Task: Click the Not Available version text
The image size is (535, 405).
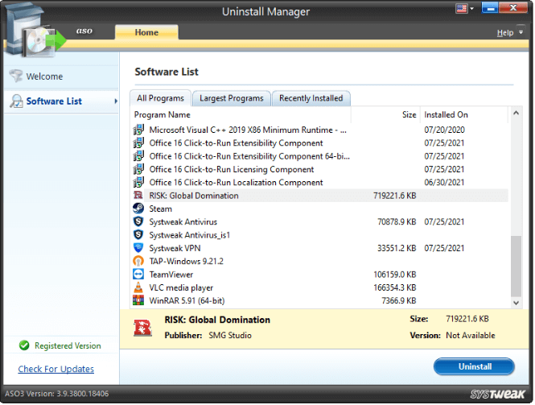Action: click(x=470, y=335)
